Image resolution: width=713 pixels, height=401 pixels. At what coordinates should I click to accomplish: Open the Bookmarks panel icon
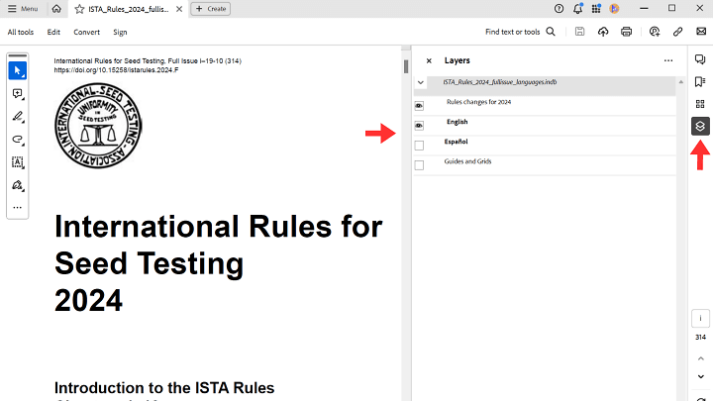tap(700, 82)
